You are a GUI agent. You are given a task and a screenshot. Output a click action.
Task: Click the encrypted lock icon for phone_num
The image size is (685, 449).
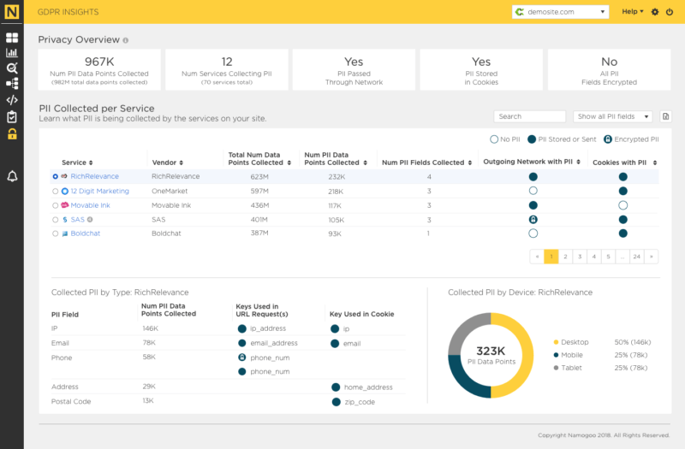(241, 357)
